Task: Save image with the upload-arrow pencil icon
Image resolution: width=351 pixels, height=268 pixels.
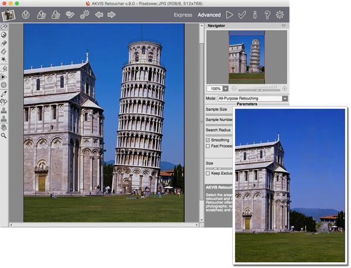Action: tap(42, 15)
